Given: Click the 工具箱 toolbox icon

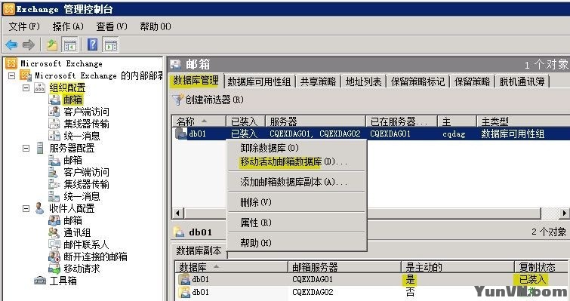Looking at the screenshot, I should [x=40, y=281].
